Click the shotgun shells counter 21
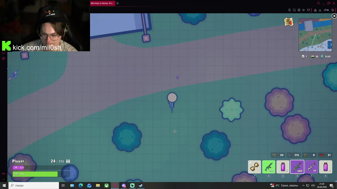This screenshot has width=337, height=189. tap(325, 155)
